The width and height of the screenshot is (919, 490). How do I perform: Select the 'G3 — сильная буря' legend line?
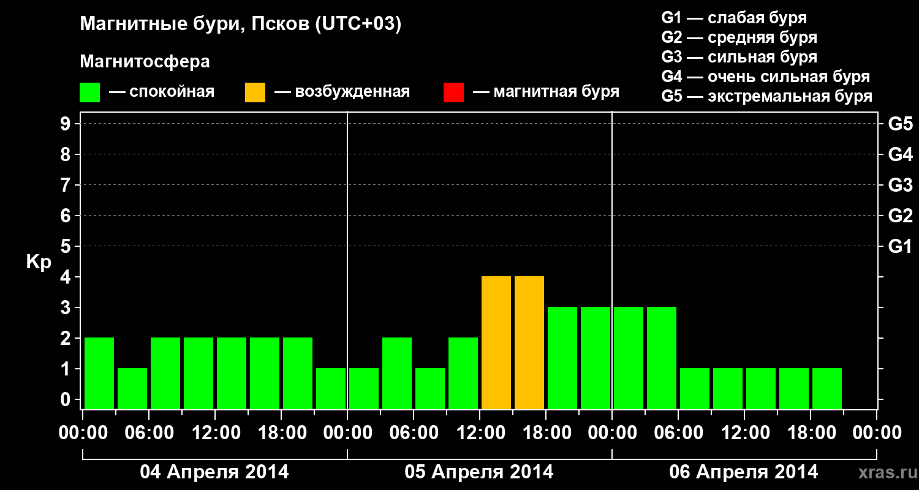click(x=739, y=56)
